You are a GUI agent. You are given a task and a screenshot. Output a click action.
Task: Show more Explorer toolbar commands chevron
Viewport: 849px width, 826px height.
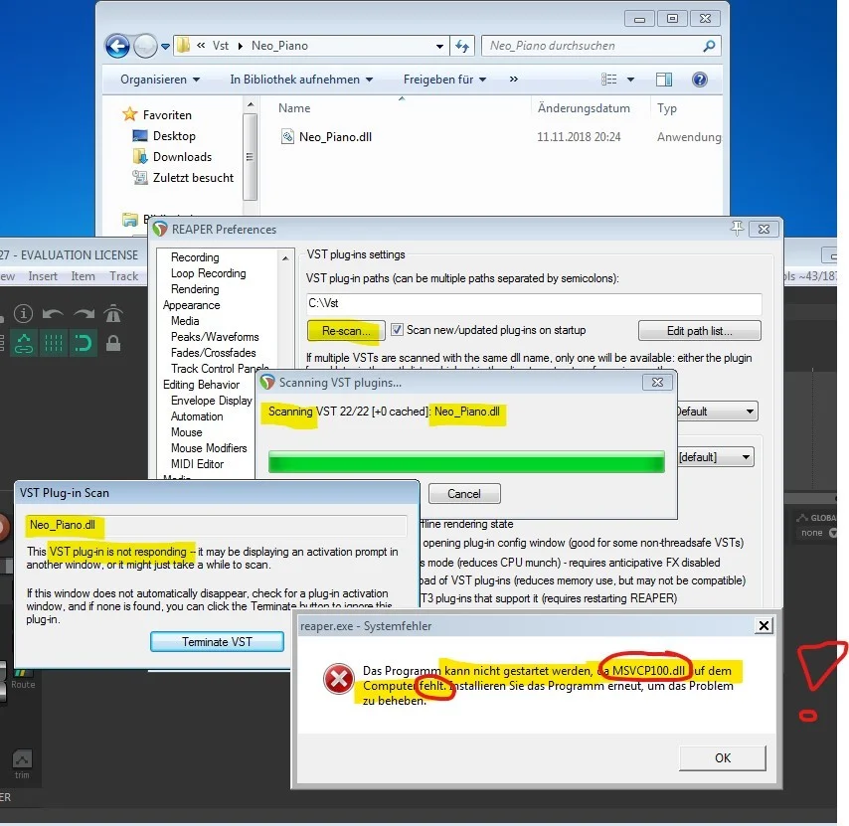pos(513,80)
